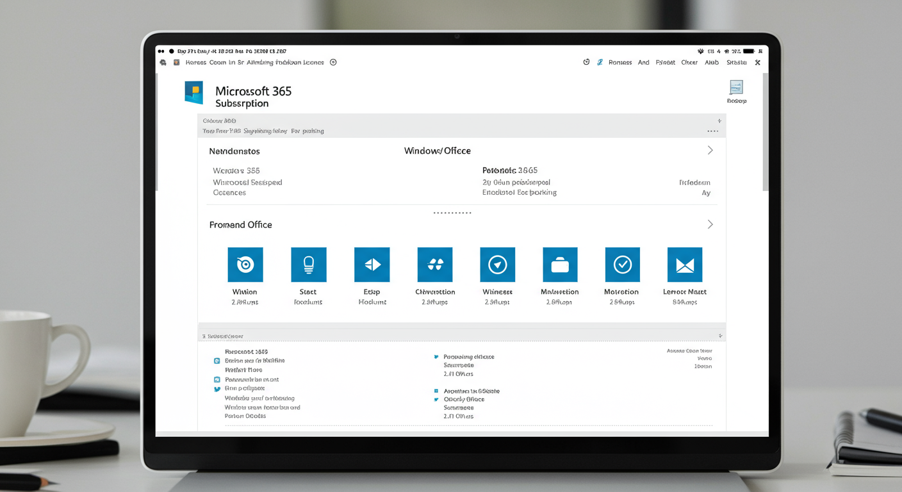Open the Alab menu item

pyautogui.click(x=712, y=63)
